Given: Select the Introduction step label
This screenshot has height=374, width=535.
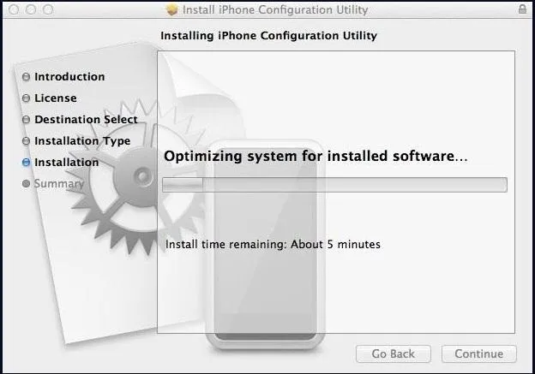Looking at the screenshot, I should [x=69, y=77].
